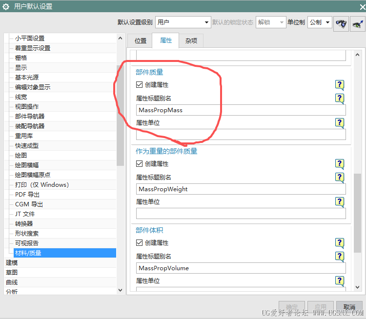Image resolution: width=366 pixels, height=319 pixels.
Task: Click the binoculars search defaults icon
Action: [341, 23]
